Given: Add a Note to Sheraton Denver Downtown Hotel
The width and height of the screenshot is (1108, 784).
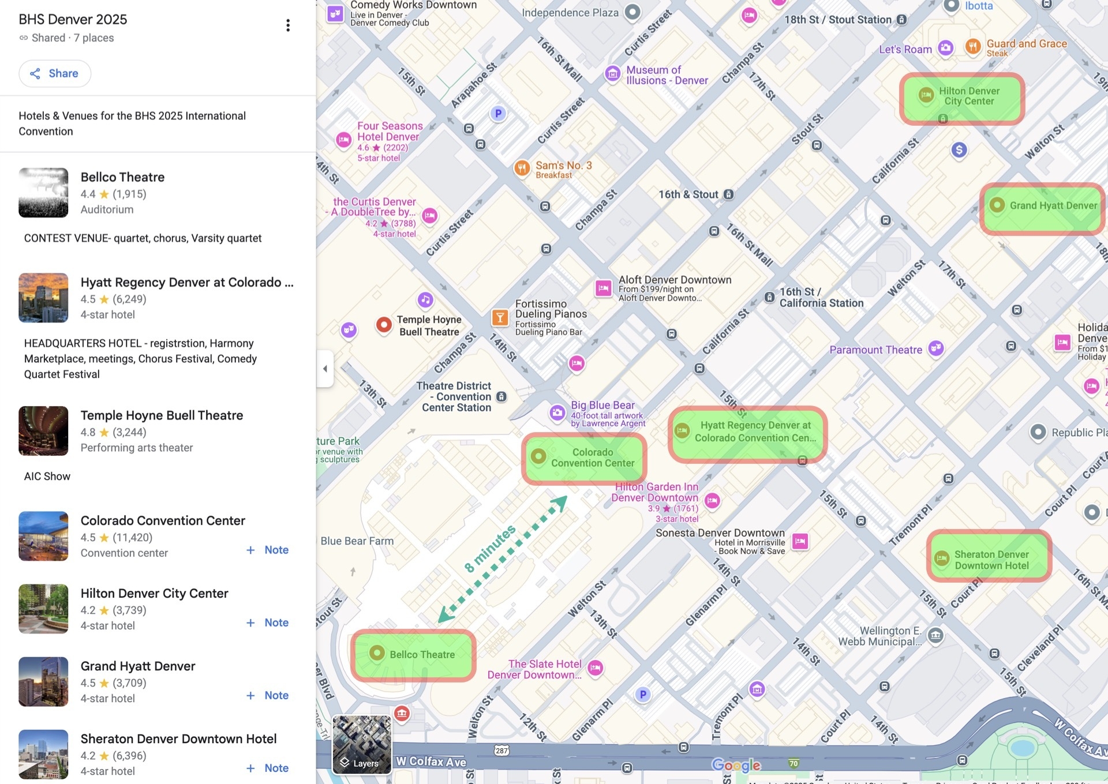Looking at the screenshot, I should (x=268, y=768).
